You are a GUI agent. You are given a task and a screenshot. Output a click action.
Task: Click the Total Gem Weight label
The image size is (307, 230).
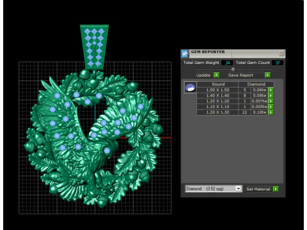click(201, 63)
